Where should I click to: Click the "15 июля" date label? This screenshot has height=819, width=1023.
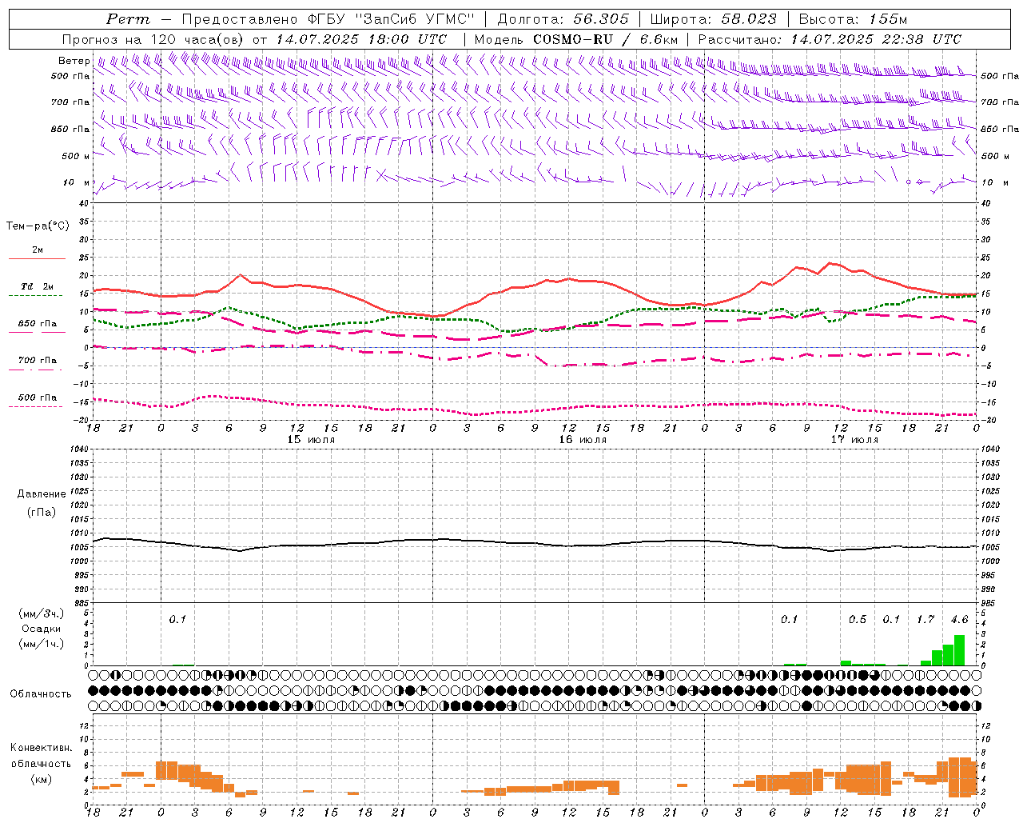tap(311, 440)
